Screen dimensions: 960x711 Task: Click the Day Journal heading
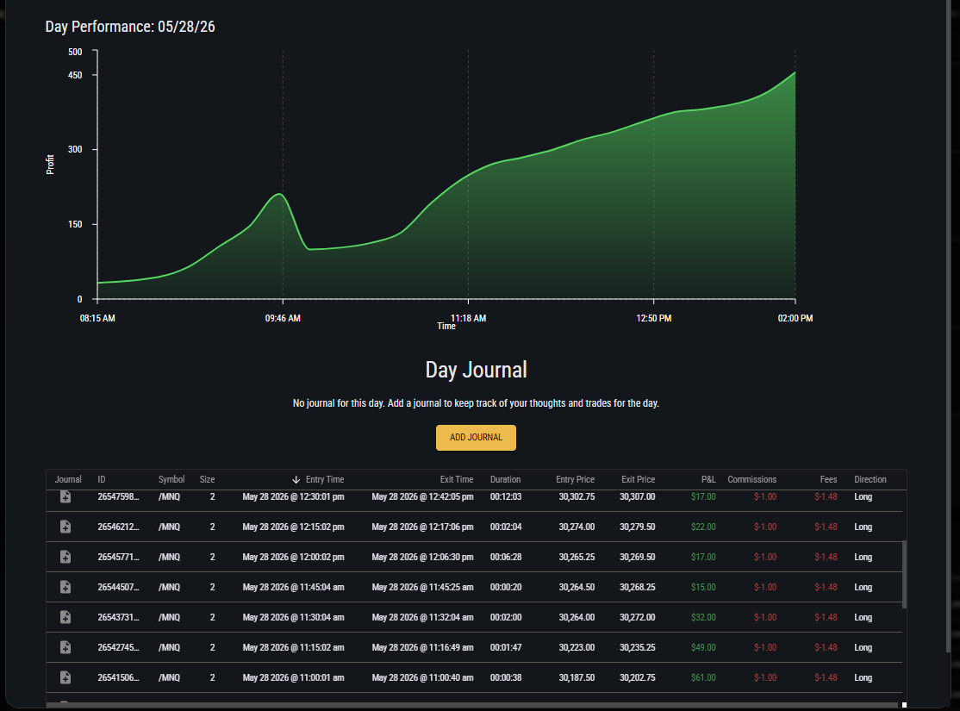pyautogui.click(x=476, y=370)
